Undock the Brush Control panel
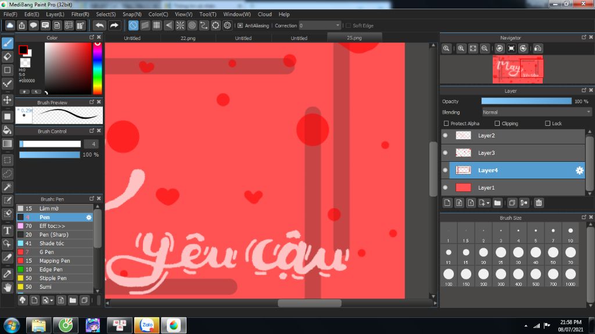This screenshot has height=334, width=595. (91, 130)
